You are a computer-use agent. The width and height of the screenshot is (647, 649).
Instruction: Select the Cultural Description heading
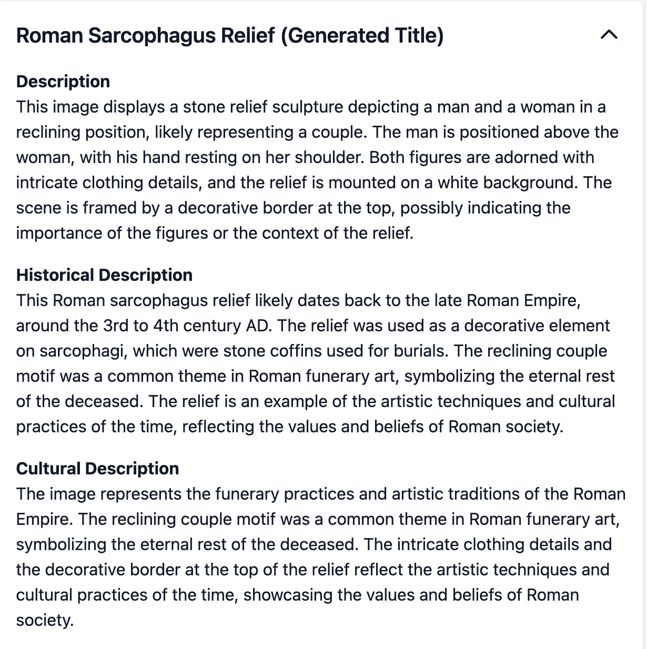pyautogui.click(x=97, y=469)
